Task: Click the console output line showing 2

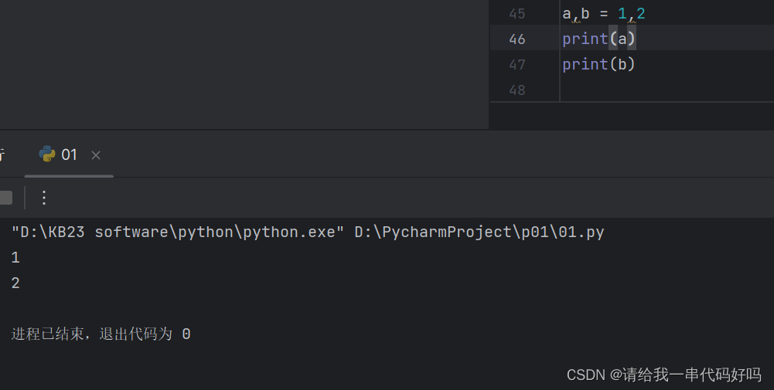Action: click(15, 283)
